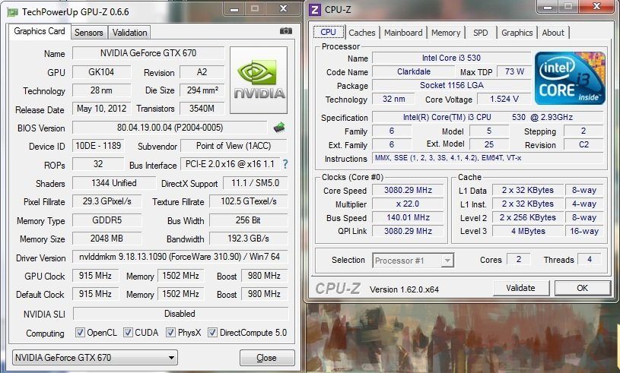Click the DirectX Support value 11.1 / SM5.0
Screen dimensions: 620x373
pos(255,183)
